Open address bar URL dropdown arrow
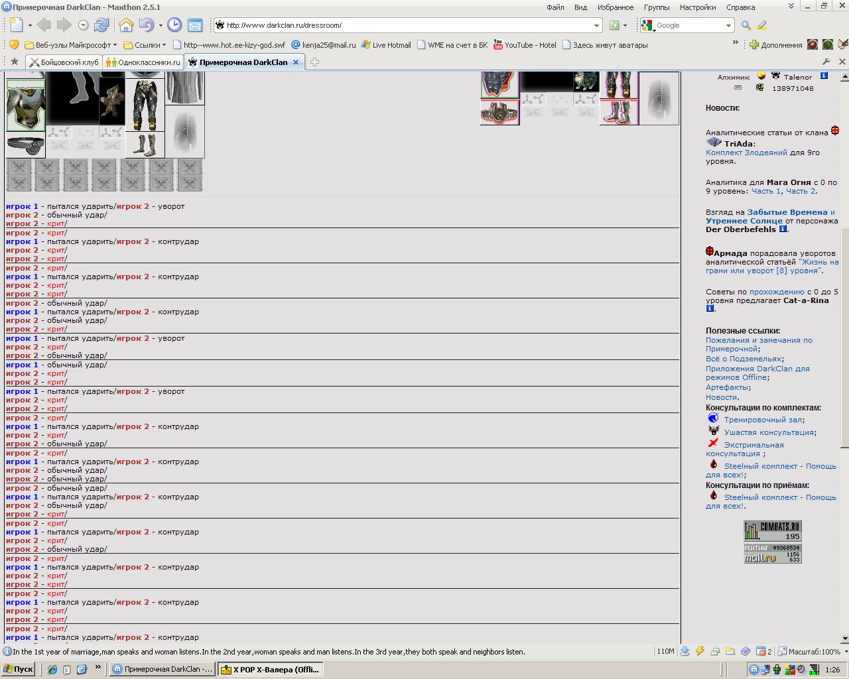 596,25
